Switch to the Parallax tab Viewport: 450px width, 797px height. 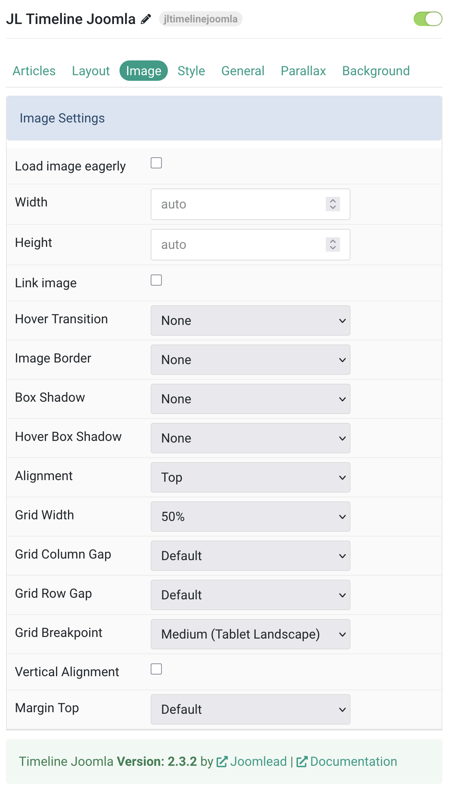pyautogui.click(x=303, y=71)
